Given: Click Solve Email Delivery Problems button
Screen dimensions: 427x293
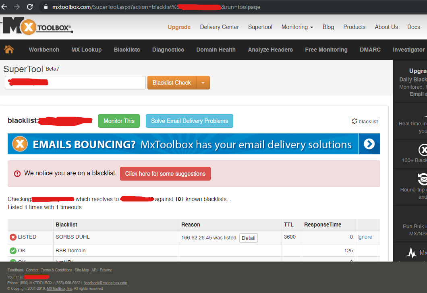Looking at the screenshot, I should pos(190,121).
